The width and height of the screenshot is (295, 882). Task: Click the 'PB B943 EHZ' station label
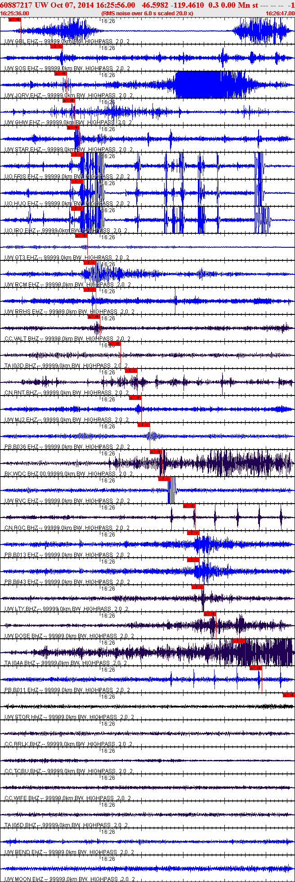(x=22, y=582)
